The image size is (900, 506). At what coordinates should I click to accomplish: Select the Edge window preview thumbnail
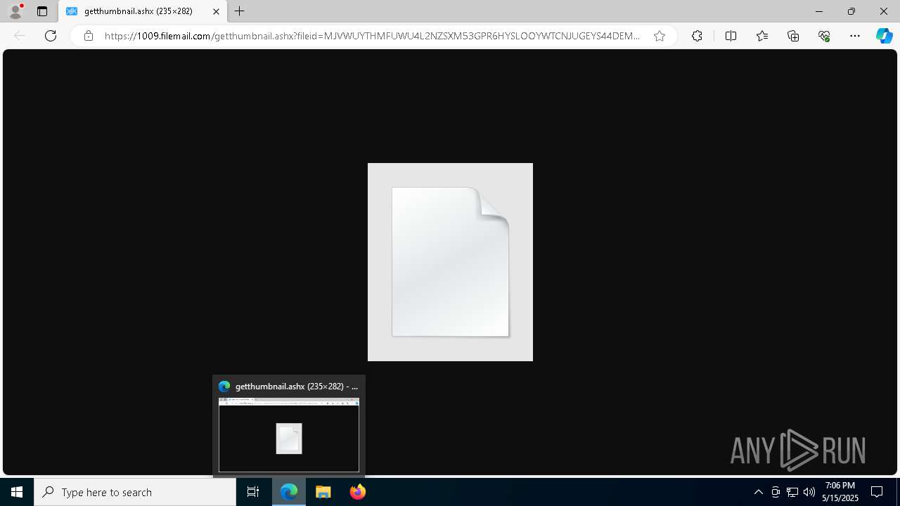pos(289,435)
